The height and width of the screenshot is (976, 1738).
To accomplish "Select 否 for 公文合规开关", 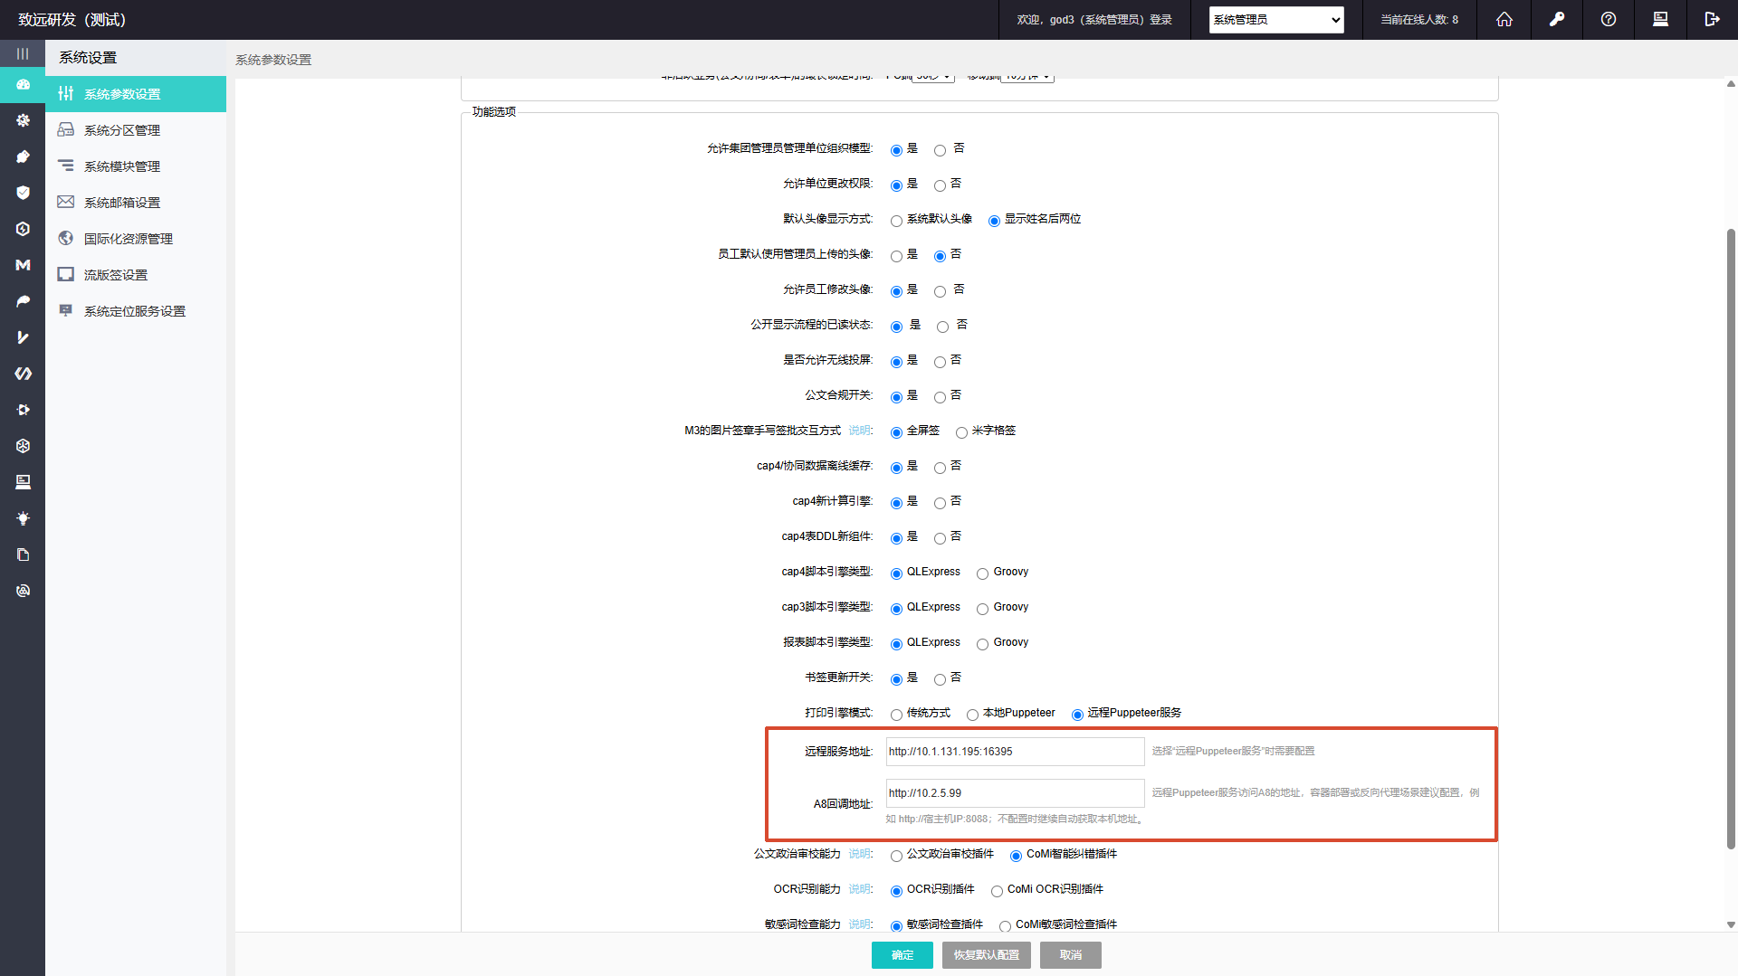I will click(940, 397).
